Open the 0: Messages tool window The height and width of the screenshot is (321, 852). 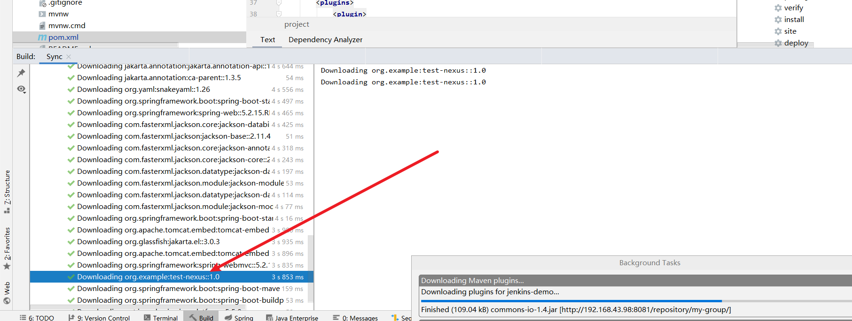coord(355,318)
